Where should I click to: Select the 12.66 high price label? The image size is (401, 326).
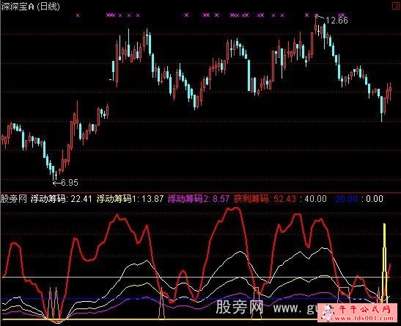point(336,21)
